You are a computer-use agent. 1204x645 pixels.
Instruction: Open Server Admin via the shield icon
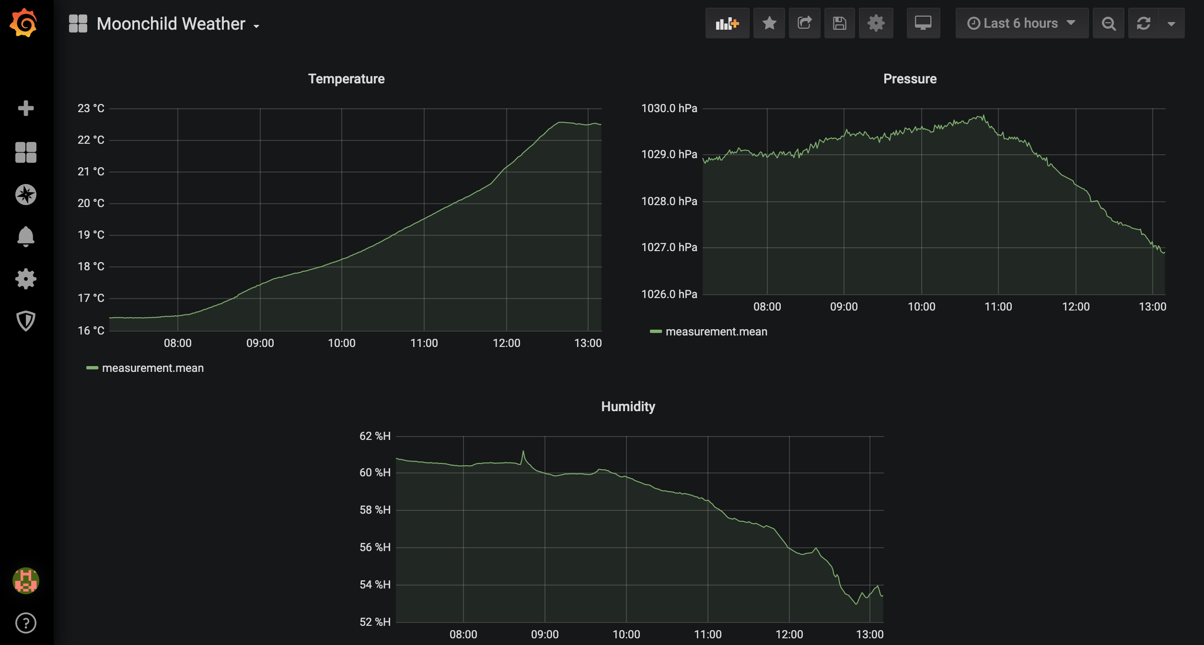tap(25, 321)
